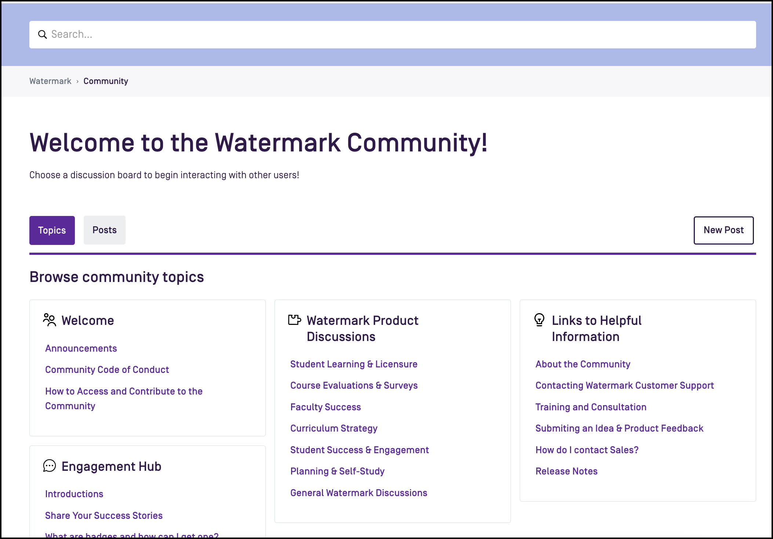
Task: Open the Introductions board
Action: click(74, 494)
